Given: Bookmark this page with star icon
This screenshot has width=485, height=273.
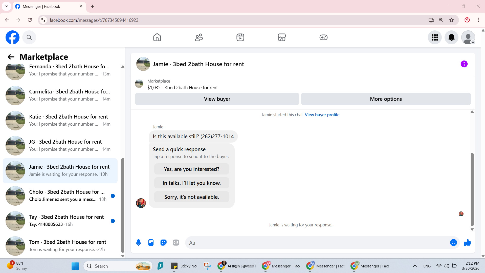Looking at the screenshot, I should [451, 20].
